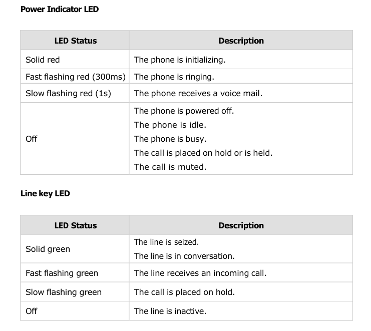Click 'The line is inactive.' text
This screenshot has height=331, width=371.
[170, 311]
